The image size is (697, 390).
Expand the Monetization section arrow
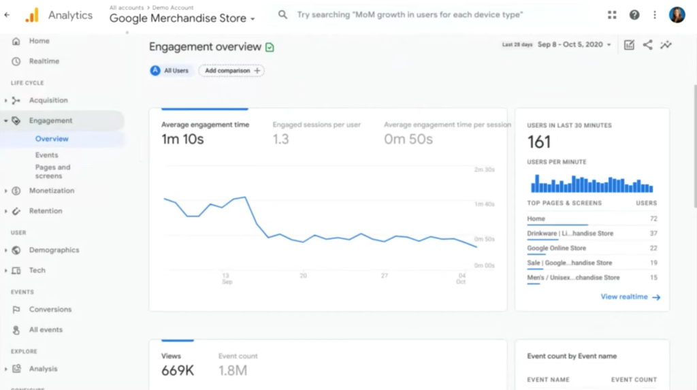(x=5, y=191)
